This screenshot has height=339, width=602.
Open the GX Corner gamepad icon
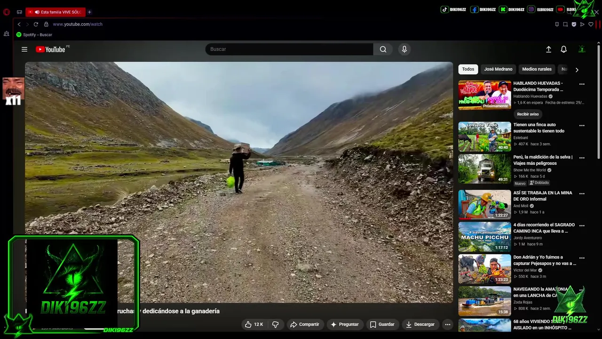click(19, 12)
